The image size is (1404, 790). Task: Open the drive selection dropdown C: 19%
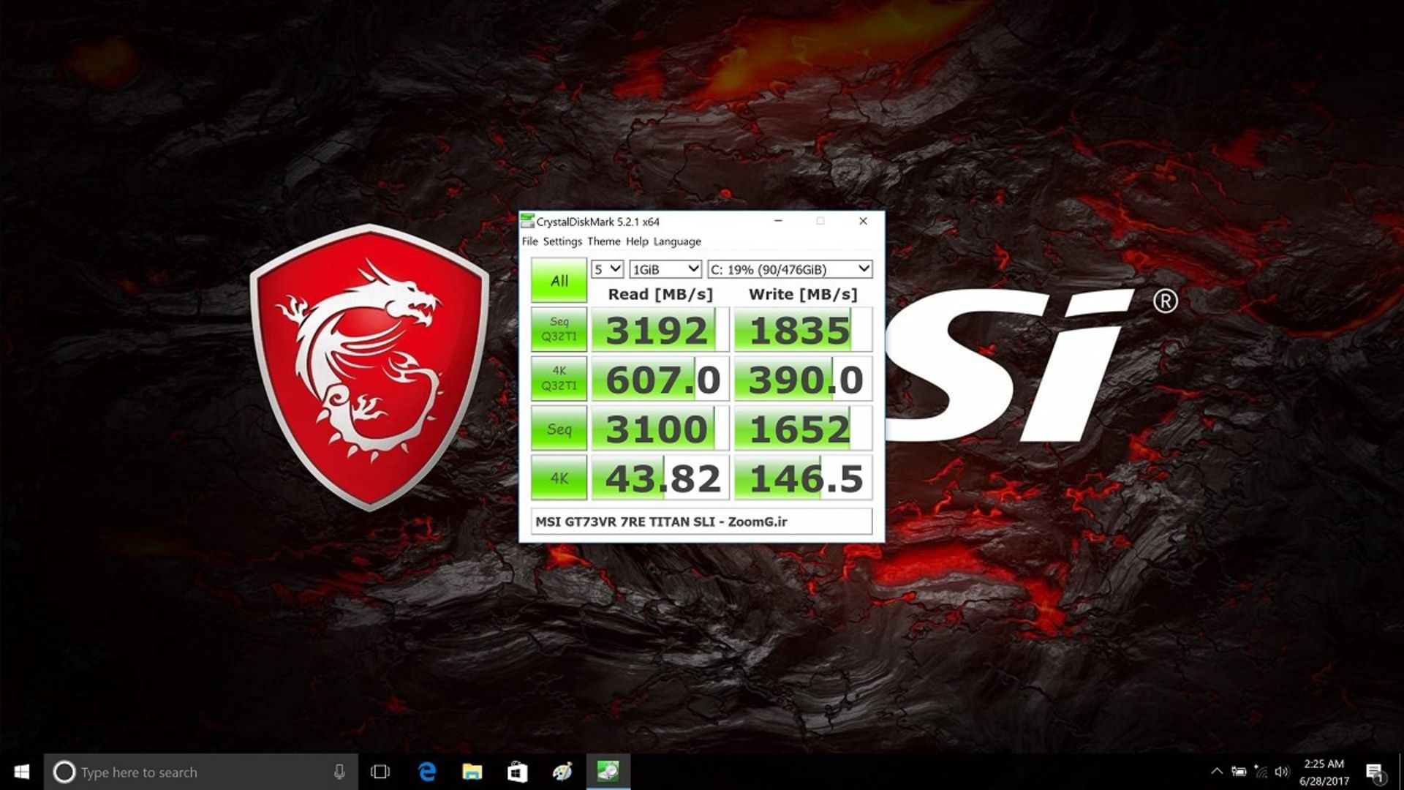[790, 269]
